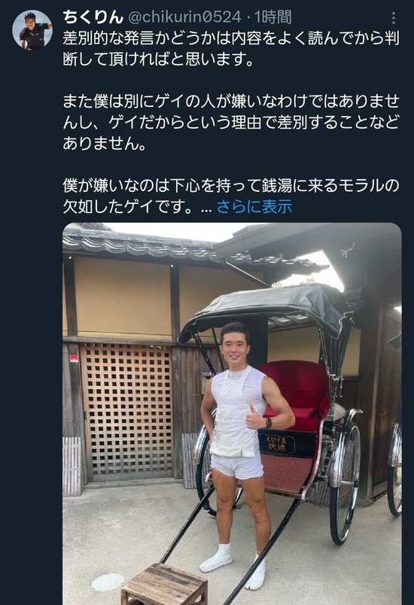
Task: Click the paragraph beginning 僕が嫌いなのは
Action: (x=231, y=196)
